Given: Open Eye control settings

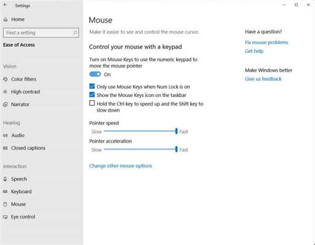Looking at the screenshot, I should pyautogui.click(x=23, y=217).
